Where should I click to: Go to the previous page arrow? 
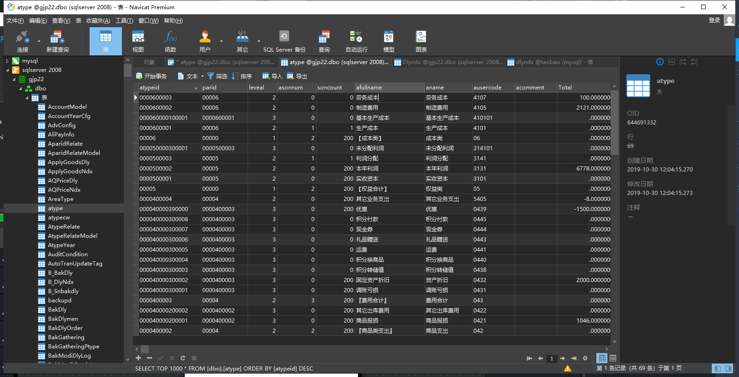coord(540,358)
